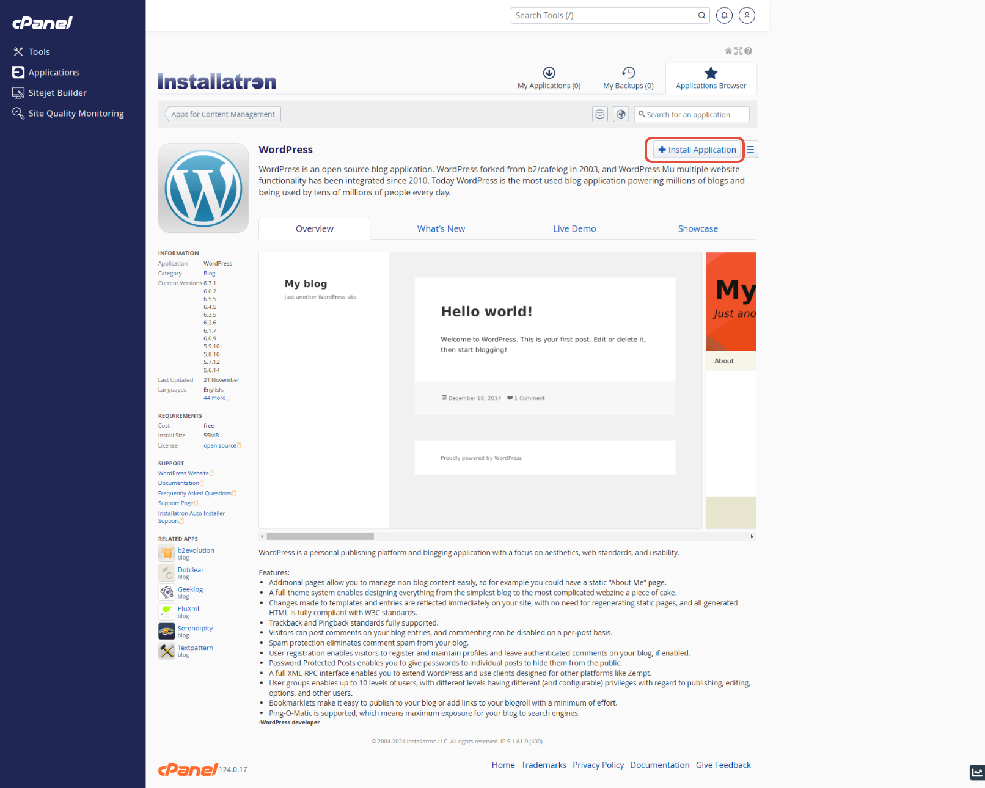
Task: Open the help question-mark icon
Action: [748, 51]
